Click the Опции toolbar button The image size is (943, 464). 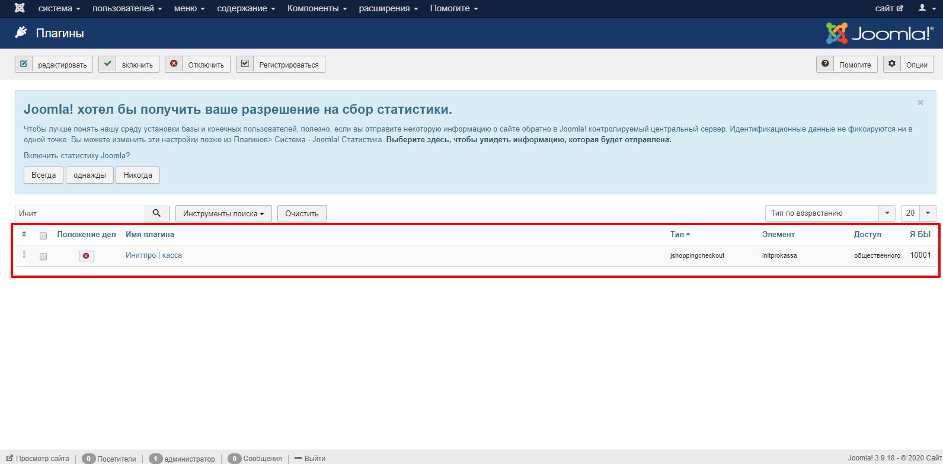(908, 65)
